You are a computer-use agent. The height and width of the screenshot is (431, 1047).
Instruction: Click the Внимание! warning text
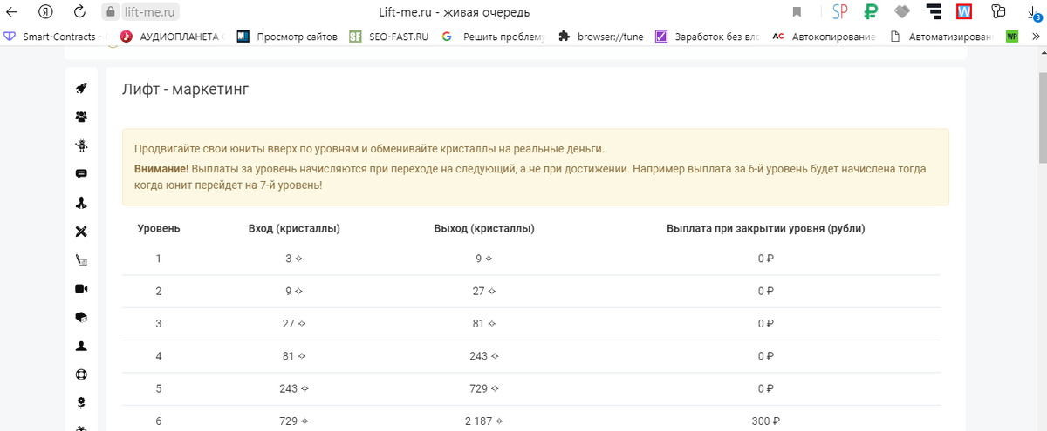[x=161, y=169]
